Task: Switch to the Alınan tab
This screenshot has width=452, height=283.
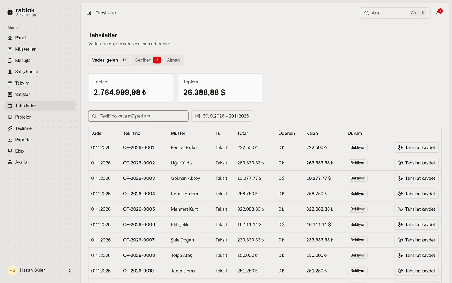Action: [x=173, y=60]
